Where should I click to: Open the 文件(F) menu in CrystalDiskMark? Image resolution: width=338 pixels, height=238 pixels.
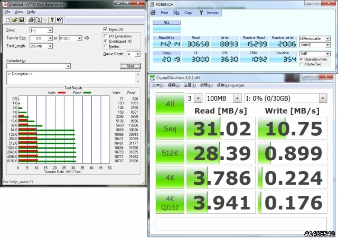[x=157, y=85]
